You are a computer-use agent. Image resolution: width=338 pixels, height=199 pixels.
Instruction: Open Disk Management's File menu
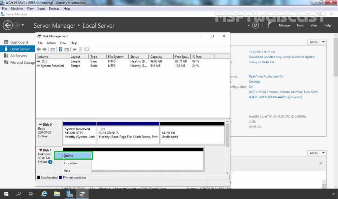point(40,43)
